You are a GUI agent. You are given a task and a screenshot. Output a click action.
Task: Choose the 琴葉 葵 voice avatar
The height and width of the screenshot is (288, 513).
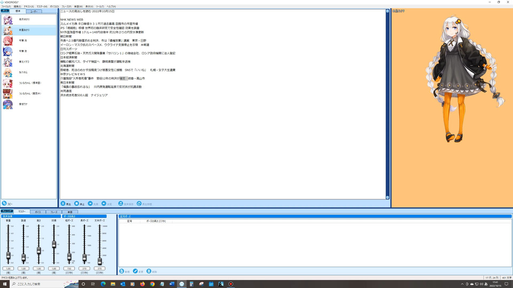7,51
